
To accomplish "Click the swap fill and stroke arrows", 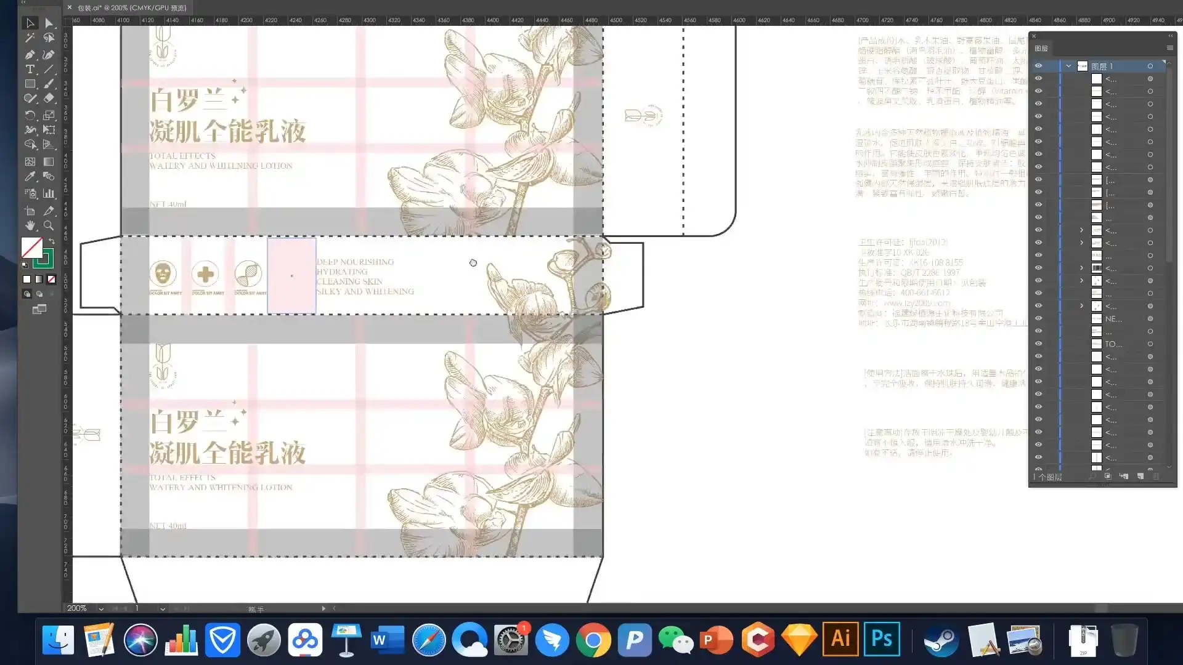I will [x=52, y=241].
